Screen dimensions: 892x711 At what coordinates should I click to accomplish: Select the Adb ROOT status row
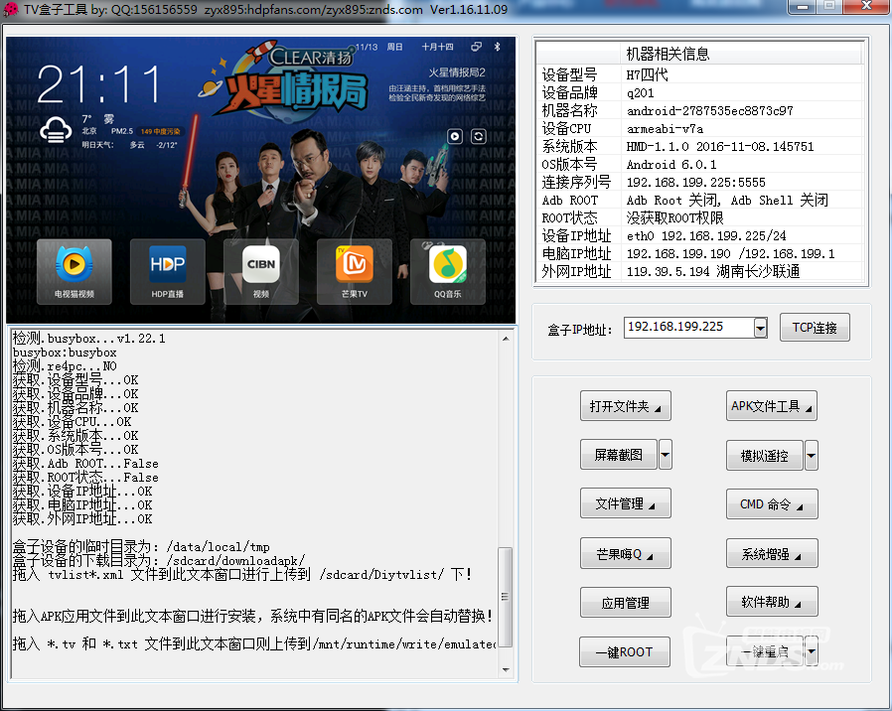pyautogui.click(x=701, y=201)
